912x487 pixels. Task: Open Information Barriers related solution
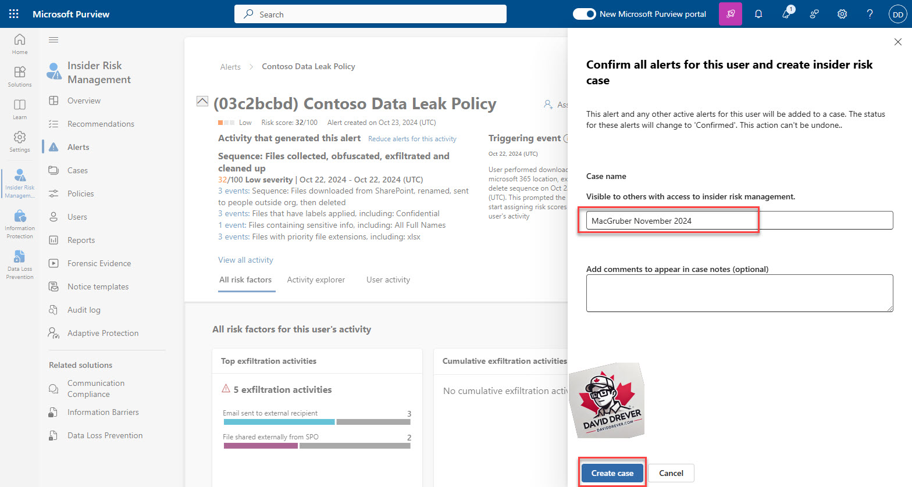click(x=103, y=412)
